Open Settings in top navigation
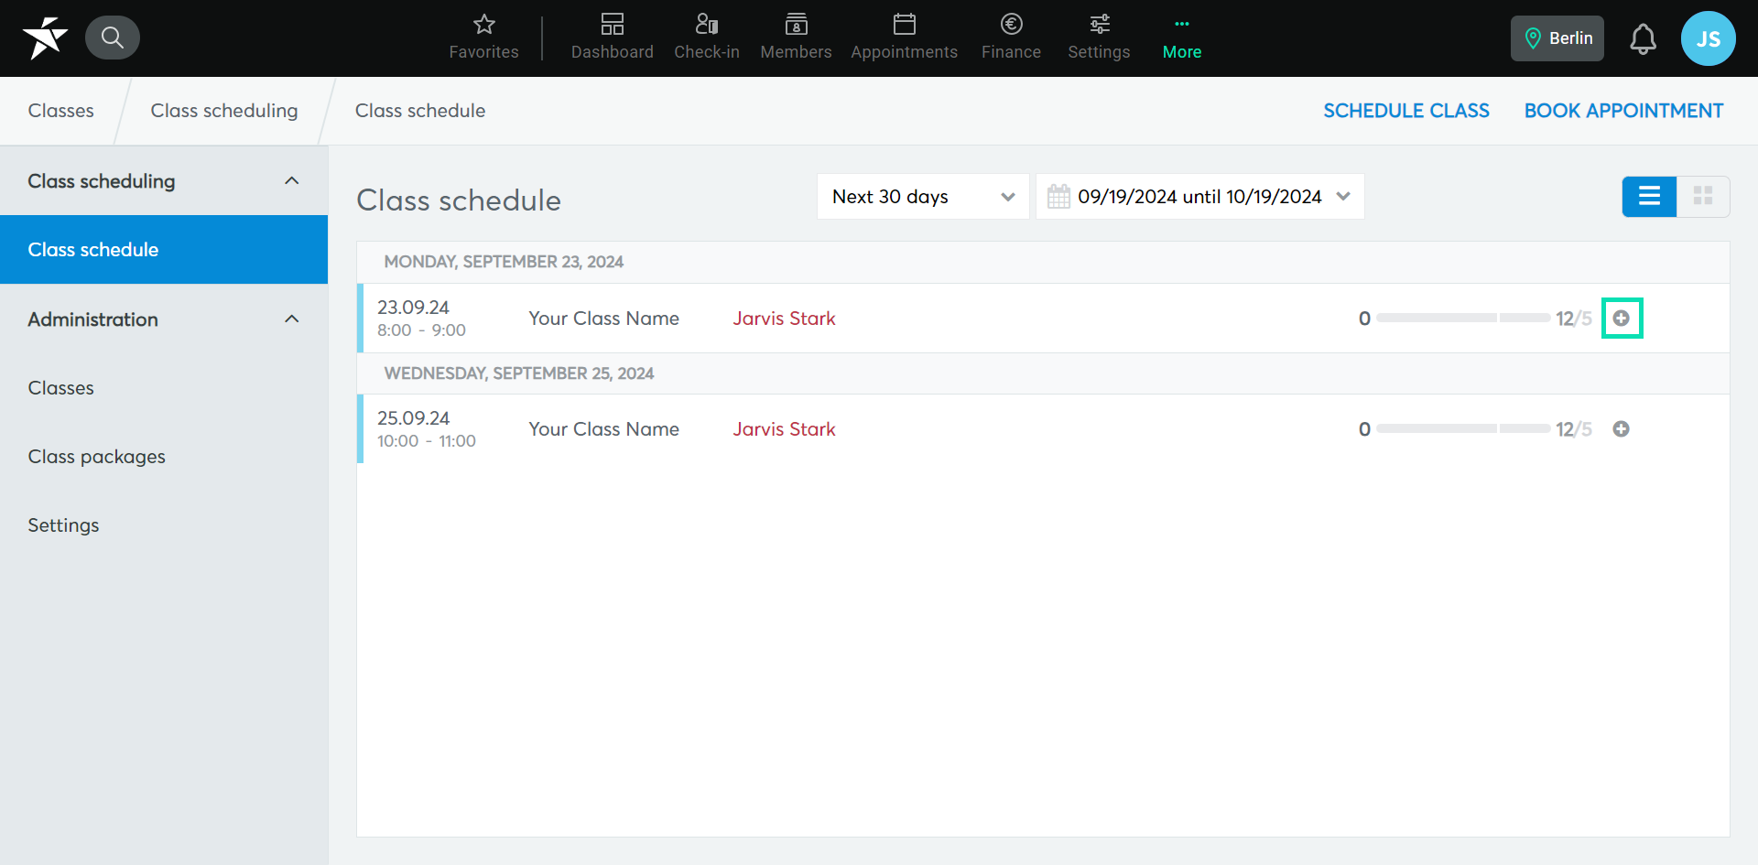Screen dimensions: 1758x865 coord(1099,38)
